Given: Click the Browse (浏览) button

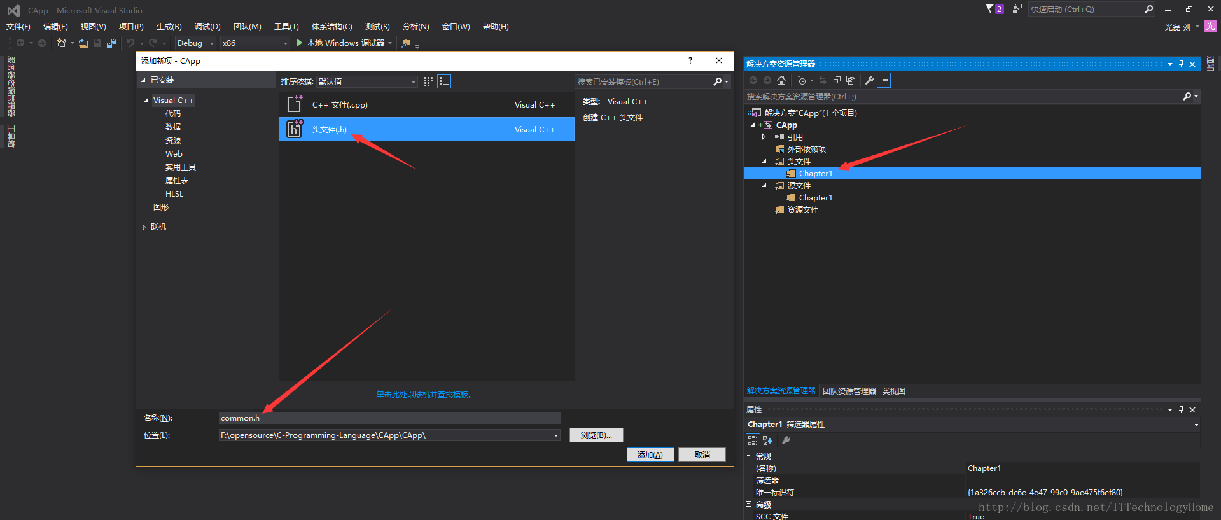Looking at the screenshot, I should (596, 435).
